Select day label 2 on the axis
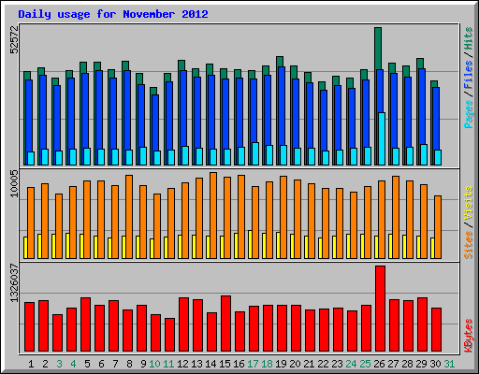 click(x=45, y=364)
